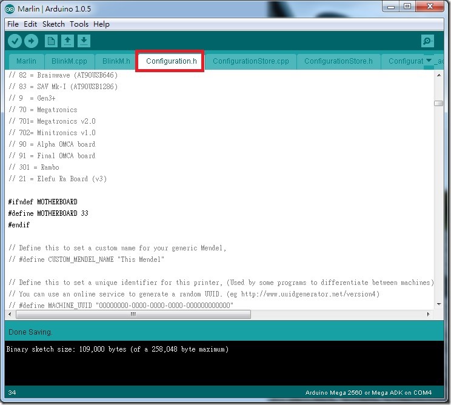Image resolution: width=451 pixels, height=405 pixels.
Task: Click the 'Arduino Mega 2560' board status text
Action: [x=369, y=393]
